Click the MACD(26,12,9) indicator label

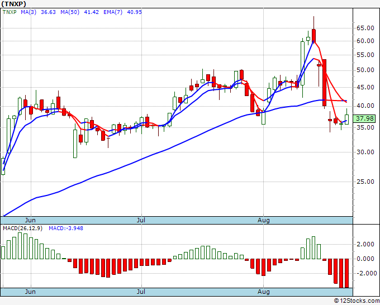[x=22, y=228]
